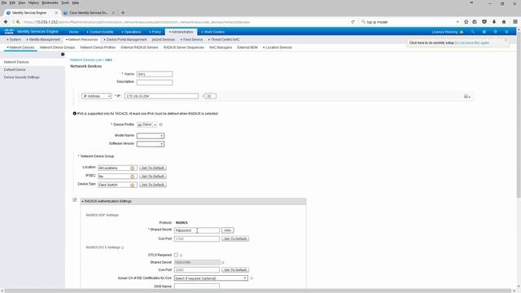Click the ISE search magnifier icon
521x293 pixels.
pos(472,32)
